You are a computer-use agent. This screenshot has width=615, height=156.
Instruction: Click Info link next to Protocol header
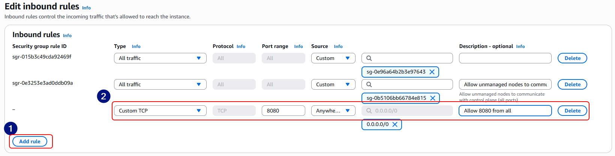[241, 46]
